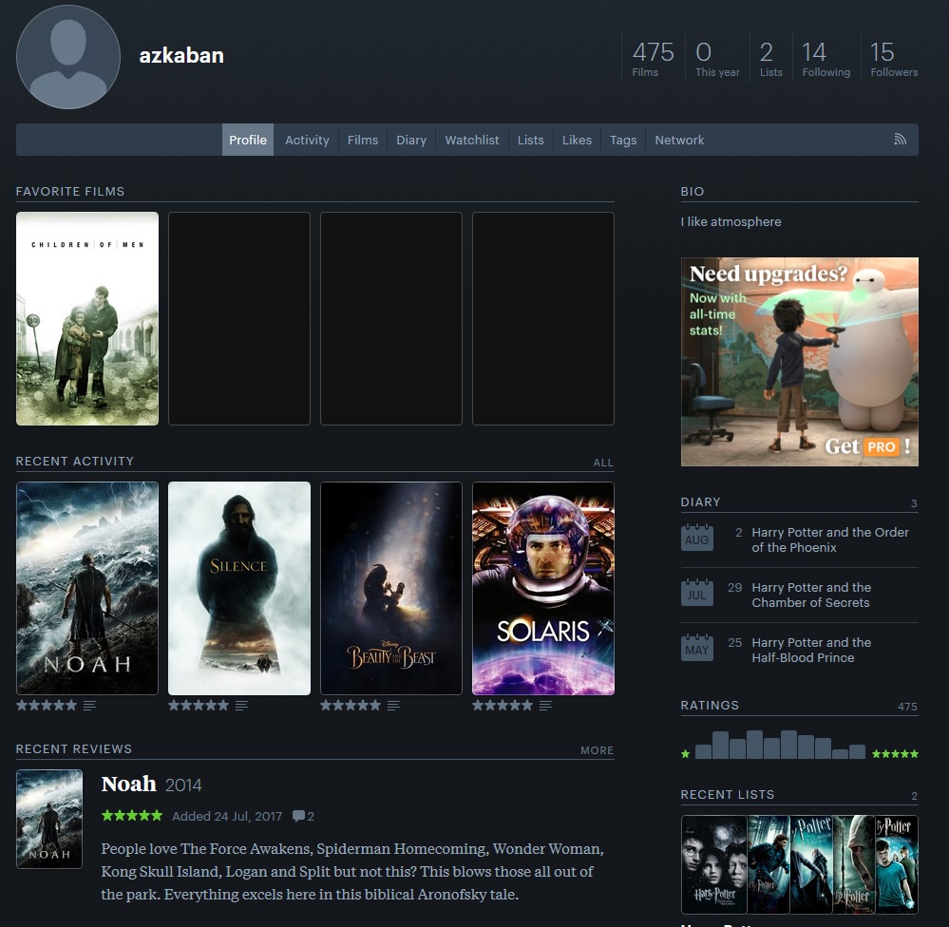Open the review icon under Silence poster

tap(241, 706)
